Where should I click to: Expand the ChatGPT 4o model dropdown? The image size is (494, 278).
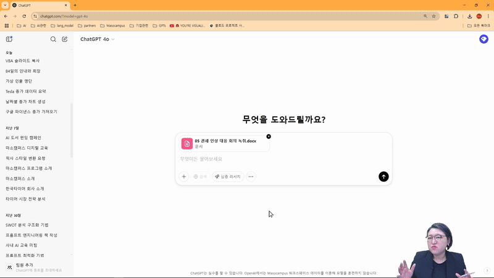[x=98, y=39]
